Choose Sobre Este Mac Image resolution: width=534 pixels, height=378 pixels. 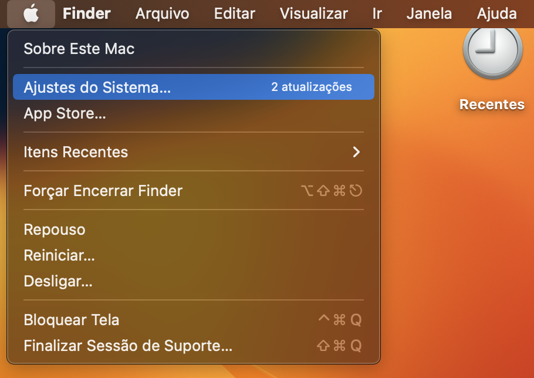click(79, 49)
